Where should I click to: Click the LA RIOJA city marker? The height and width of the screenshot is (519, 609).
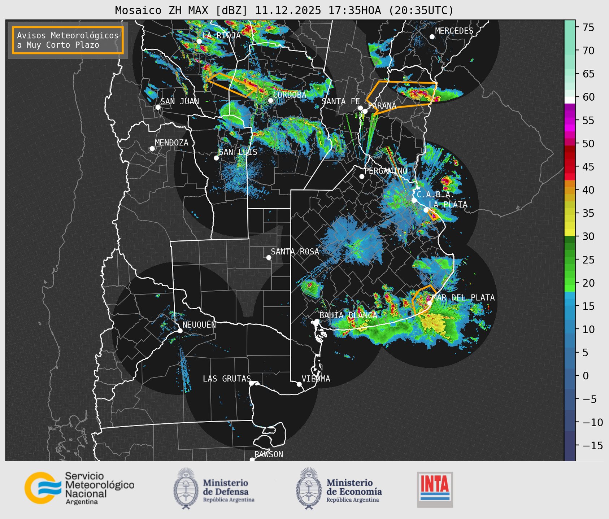click(x=199, y=41)
